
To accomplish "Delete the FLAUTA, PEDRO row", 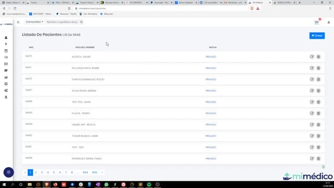I will [318, 113].
